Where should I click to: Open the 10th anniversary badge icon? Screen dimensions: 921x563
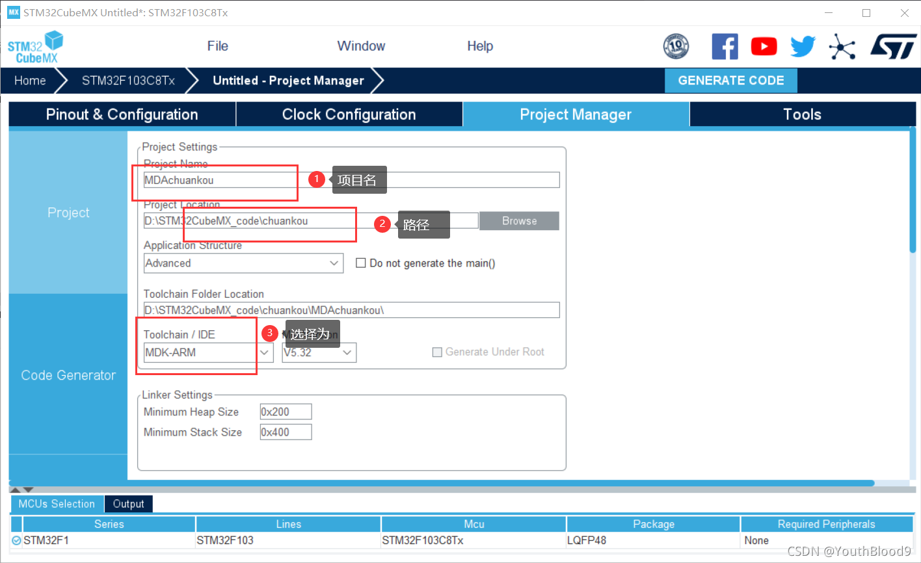click(x=676, y=46)
